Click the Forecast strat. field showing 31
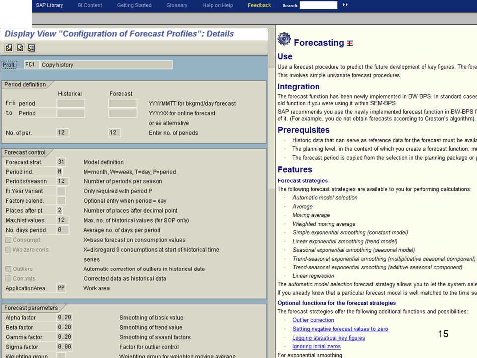The image size is (477, 358). pos(61,162)
